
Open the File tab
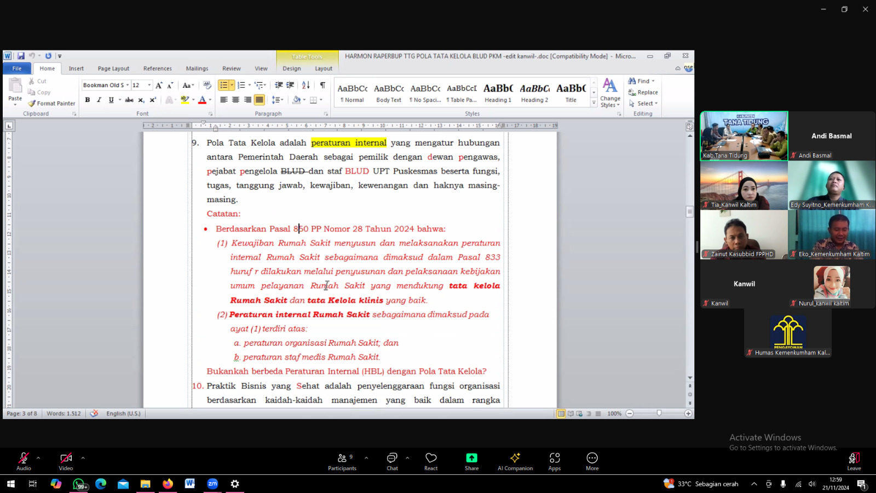[17, 68]
